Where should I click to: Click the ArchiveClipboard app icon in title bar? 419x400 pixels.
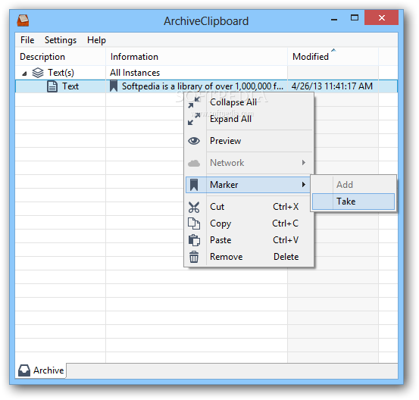(23, 20)
